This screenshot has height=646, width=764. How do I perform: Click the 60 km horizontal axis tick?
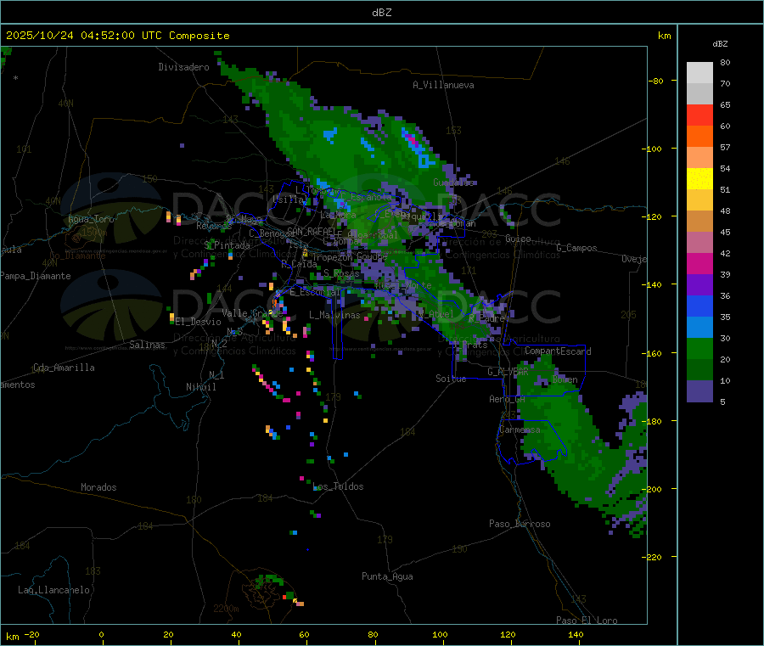305,634
